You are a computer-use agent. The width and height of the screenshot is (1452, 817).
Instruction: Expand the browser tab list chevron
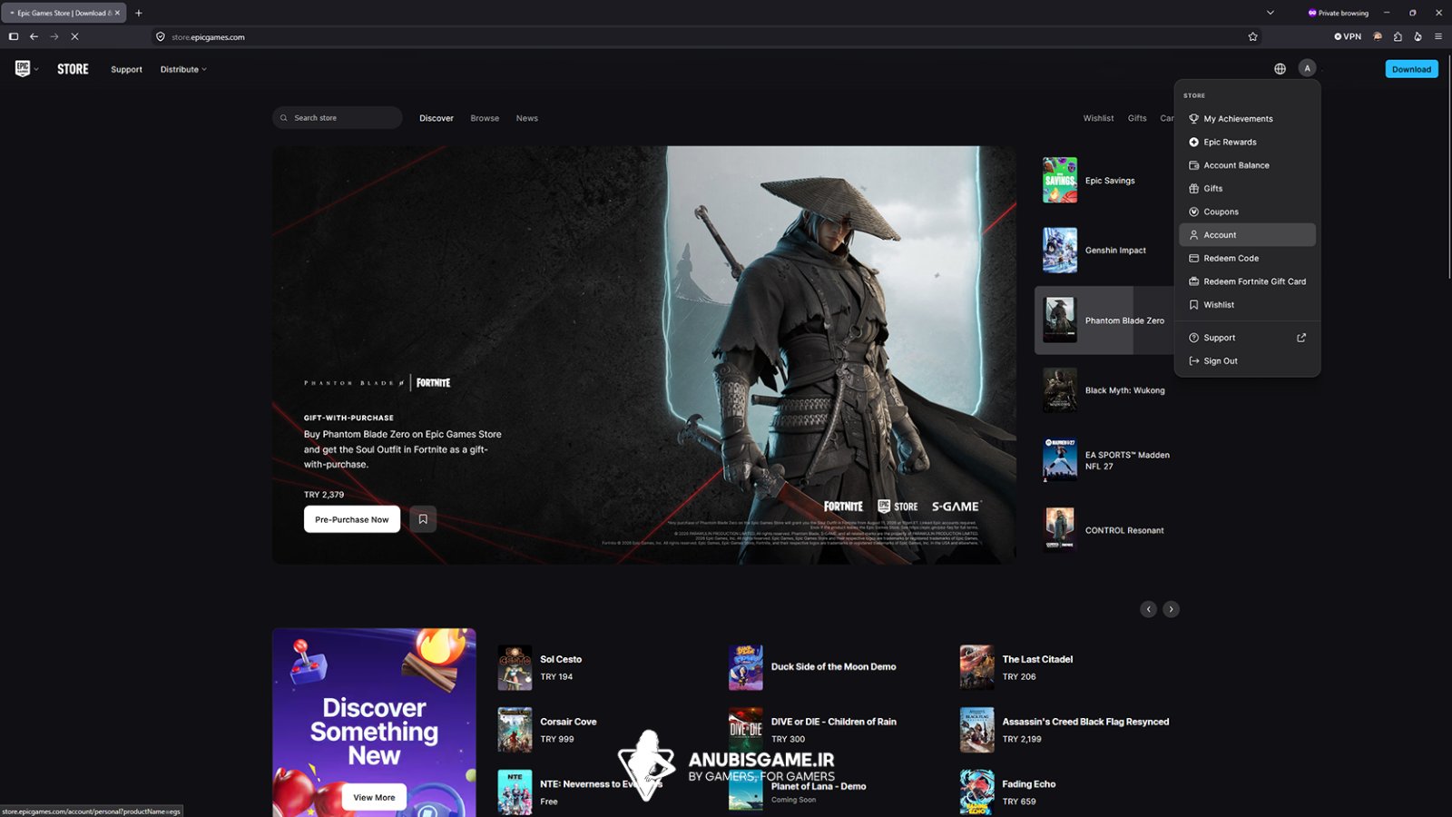click(1270, 13)
